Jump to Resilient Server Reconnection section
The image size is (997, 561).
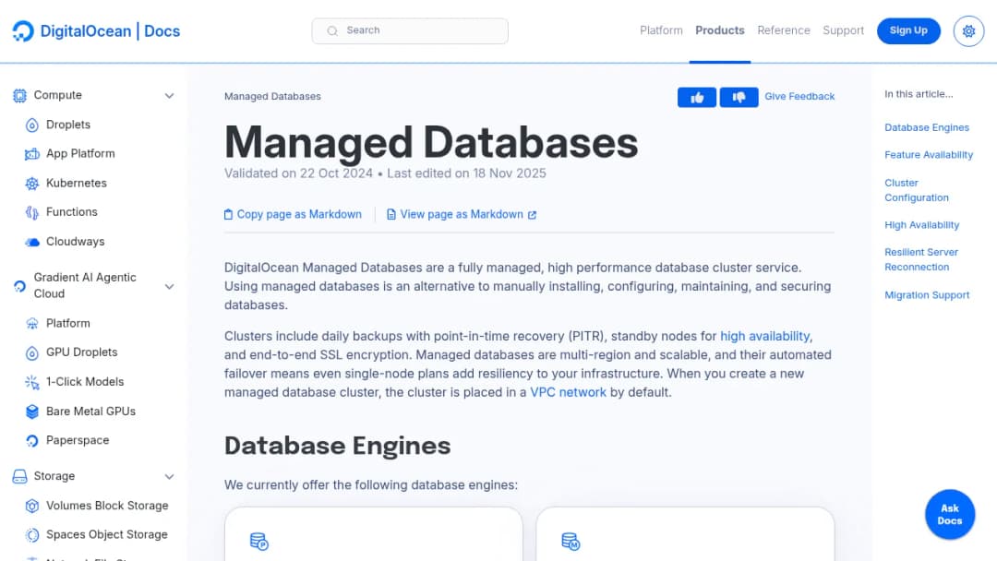tap(920, 260)
